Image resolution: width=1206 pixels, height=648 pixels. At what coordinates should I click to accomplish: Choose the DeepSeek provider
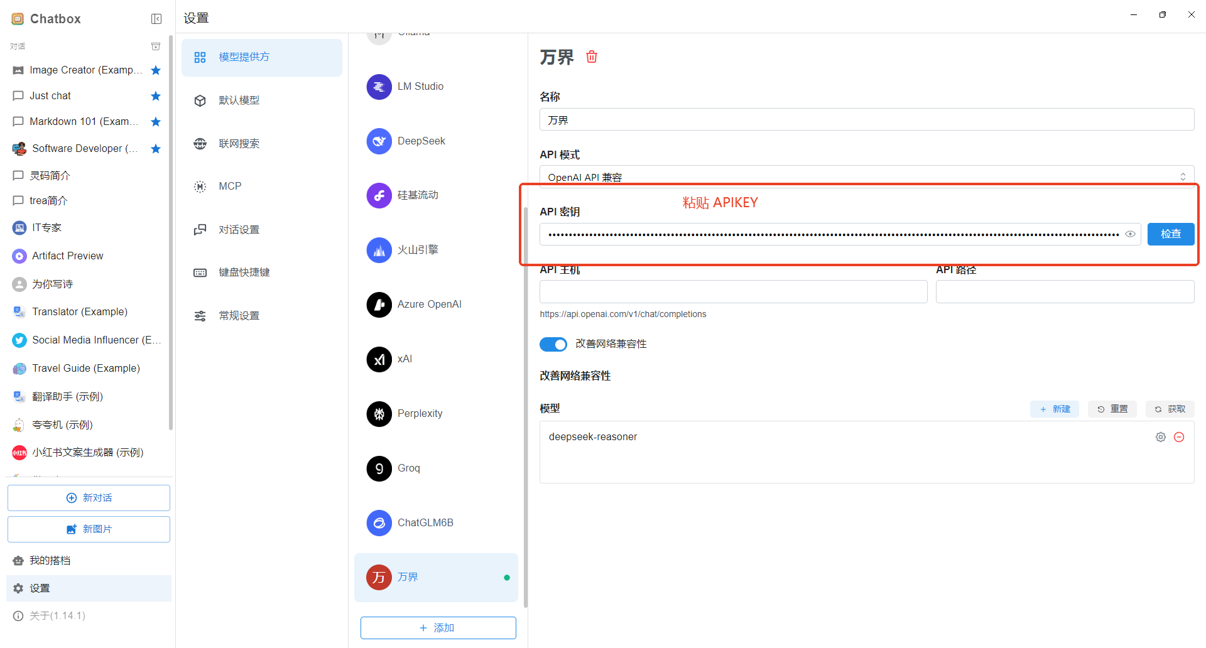436,141
